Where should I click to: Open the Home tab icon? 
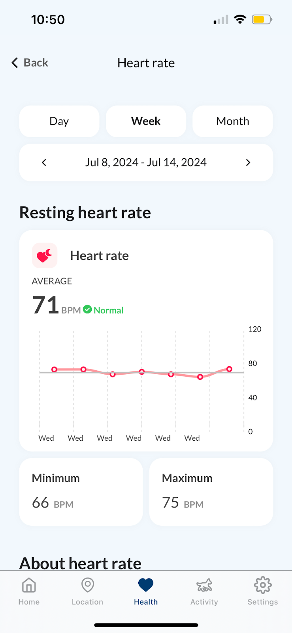tap(29, 585)
